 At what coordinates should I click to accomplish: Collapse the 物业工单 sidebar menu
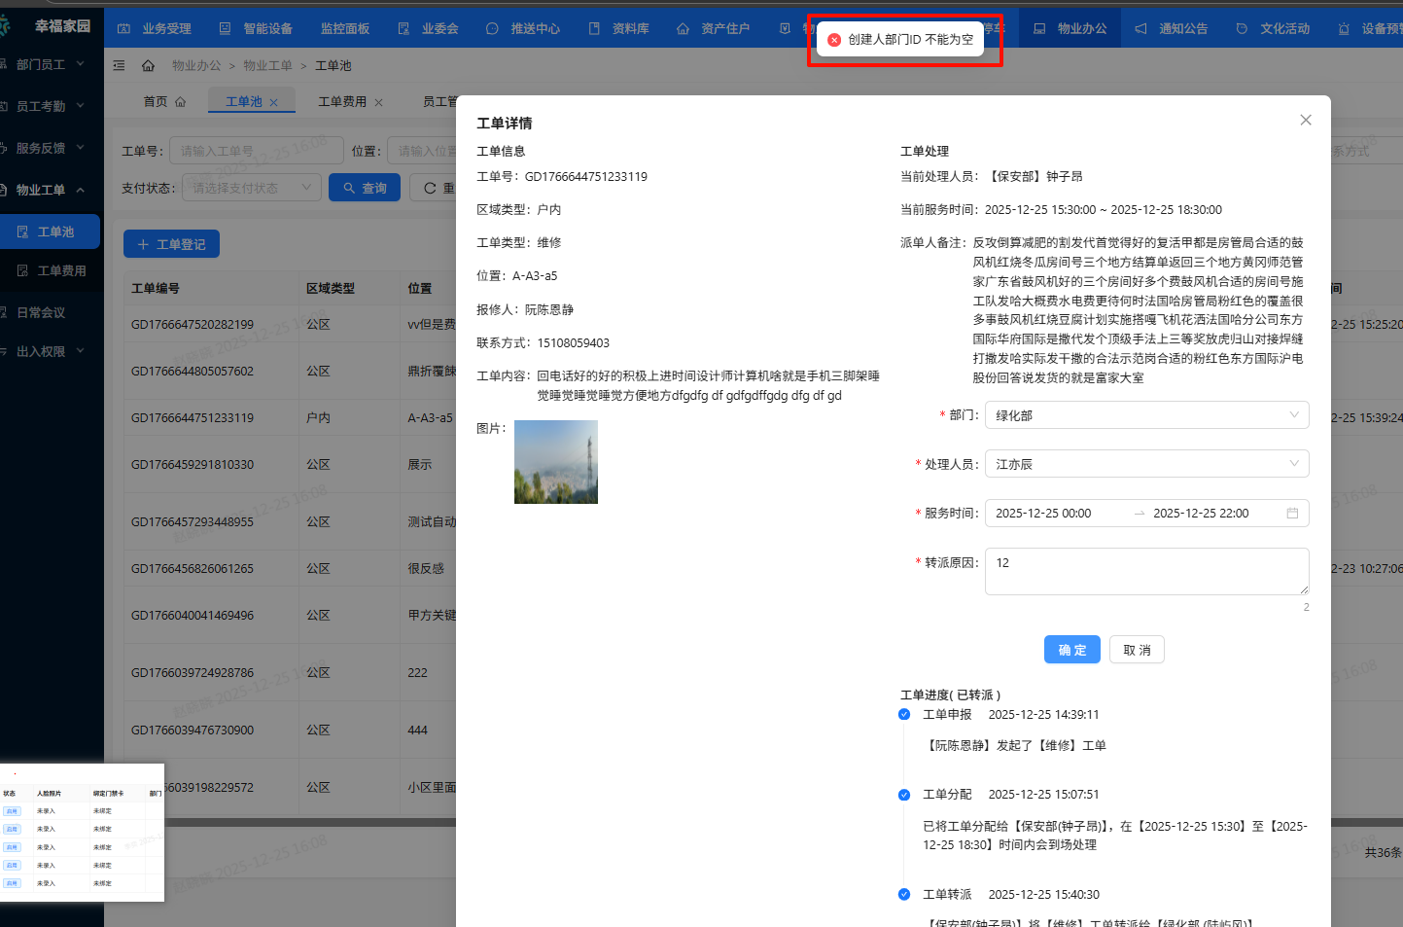coord(50,190)
